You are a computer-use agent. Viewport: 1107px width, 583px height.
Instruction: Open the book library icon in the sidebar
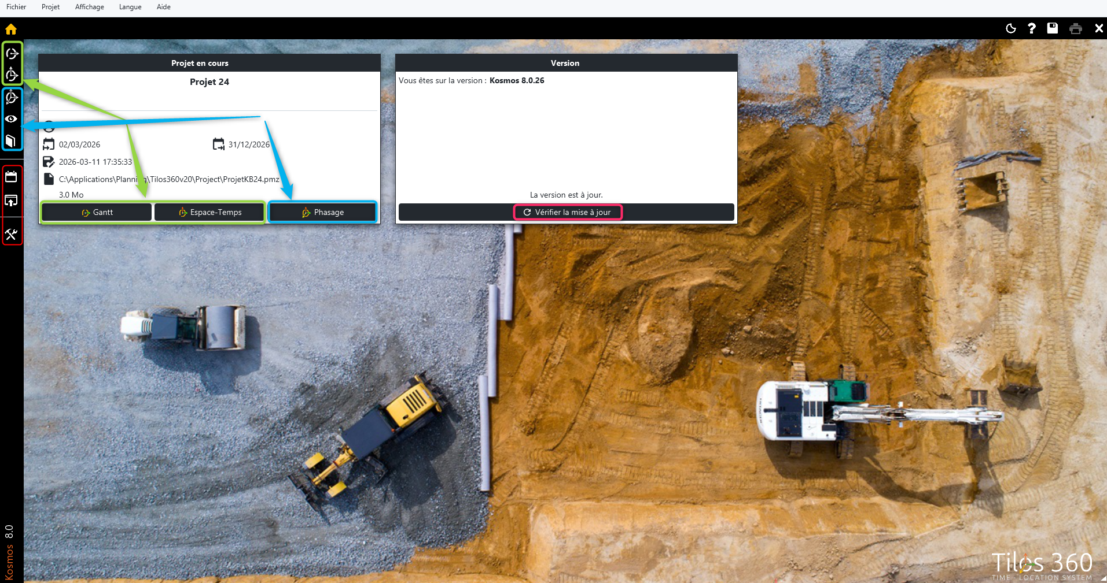pos(11,140)
